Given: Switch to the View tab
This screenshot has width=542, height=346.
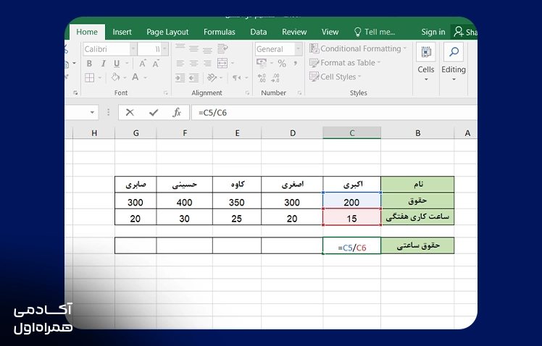Looking at the screenshot, I should [330, 32].
